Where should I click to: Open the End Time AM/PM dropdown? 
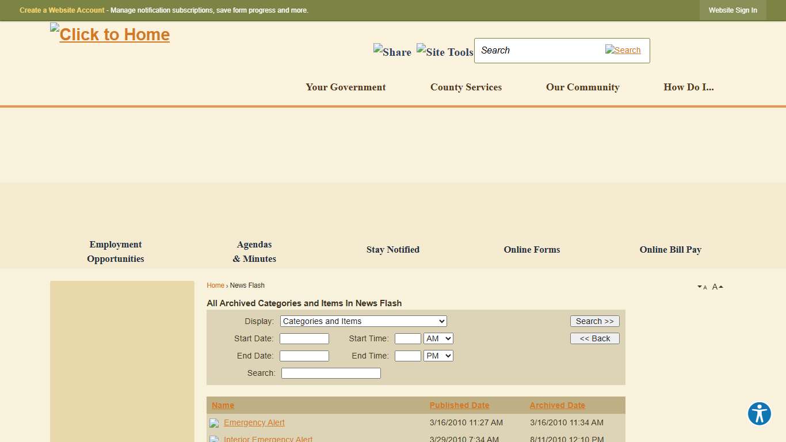[438, 356]
